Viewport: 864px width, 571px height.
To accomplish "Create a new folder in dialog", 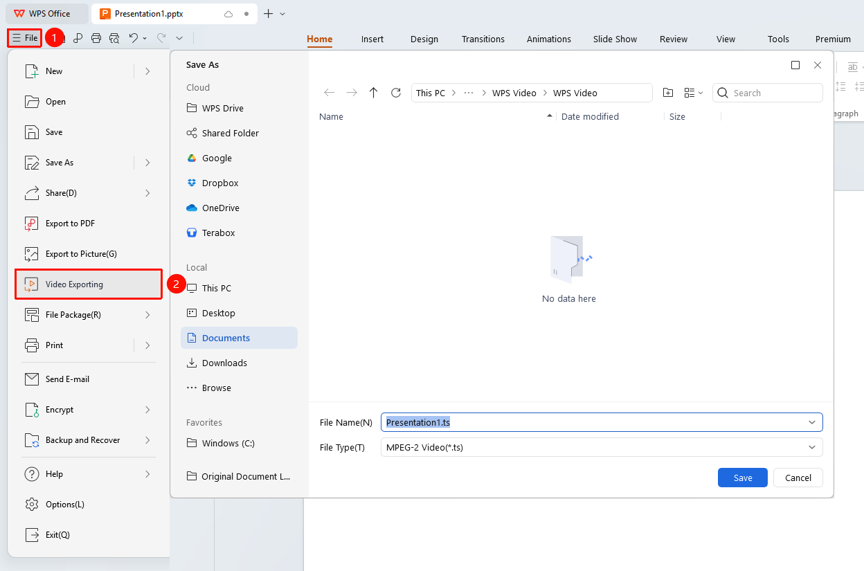I will [668, 93].
